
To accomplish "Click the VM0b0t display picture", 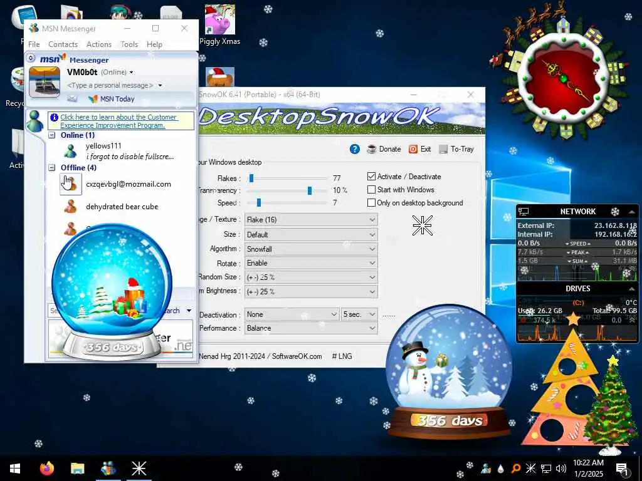I will click(45, 82).
